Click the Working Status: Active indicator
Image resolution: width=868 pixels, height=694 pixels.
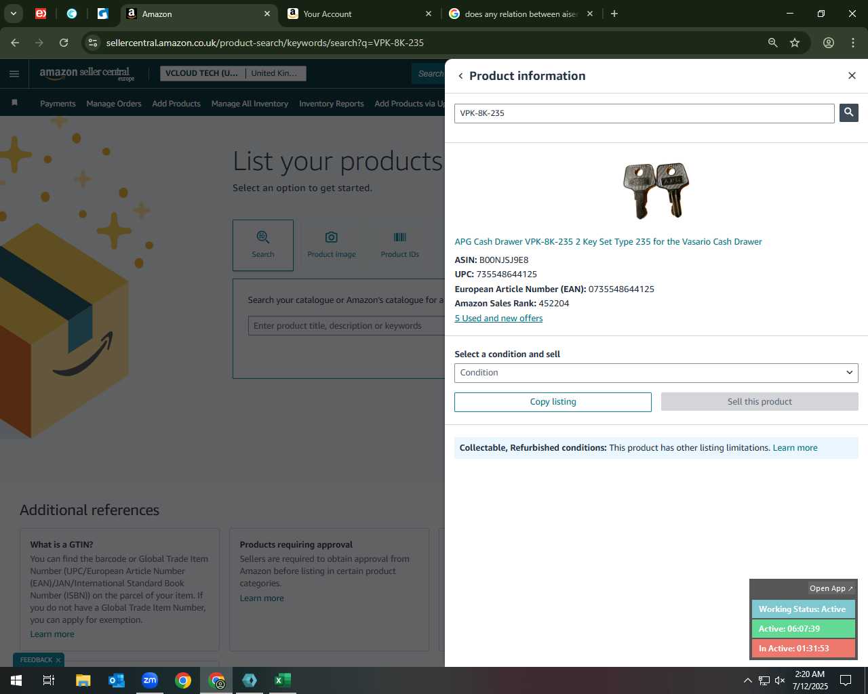point(803,609)
